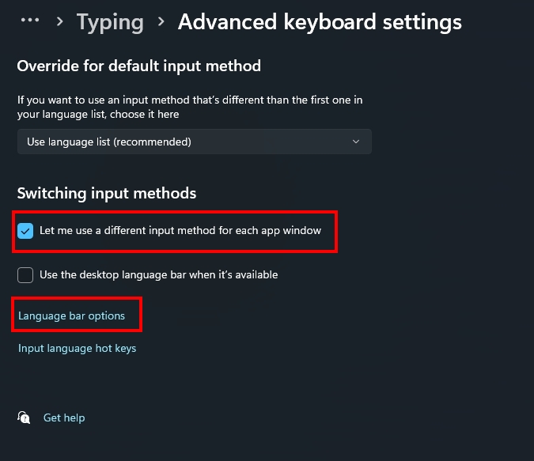Enable the desktop language bar checkbox
534x461 pixels.
coord(25,274)
